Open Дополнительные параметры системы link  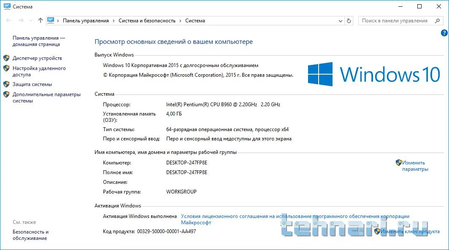click(46, 97)
